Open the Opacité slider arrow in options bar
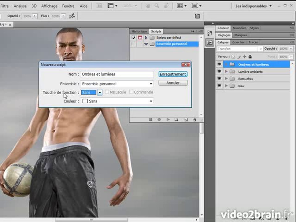The height and width of the screenshot is (222, 296). click(x=35, y=16)
